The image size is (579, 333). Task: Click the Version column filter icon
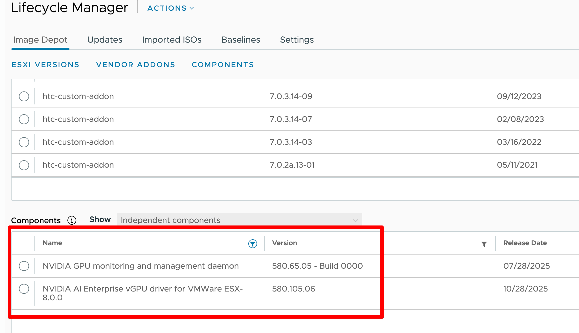484,244
